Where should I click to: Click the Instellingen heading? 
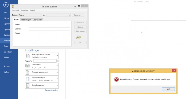point(33,50)
